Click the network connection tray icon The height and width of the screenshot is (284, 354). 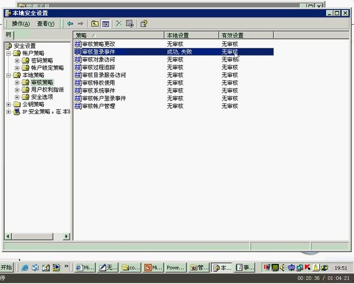[x=300, y=267]
